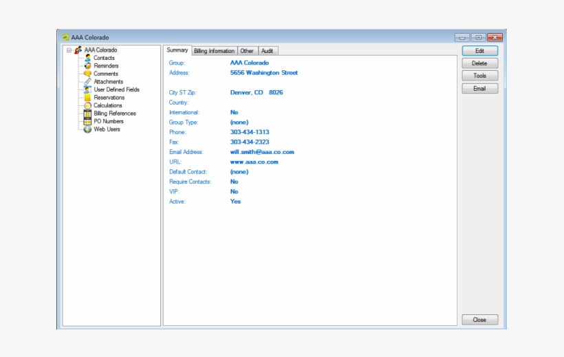Minimize the AAA Colorado window

coord(462,37)
